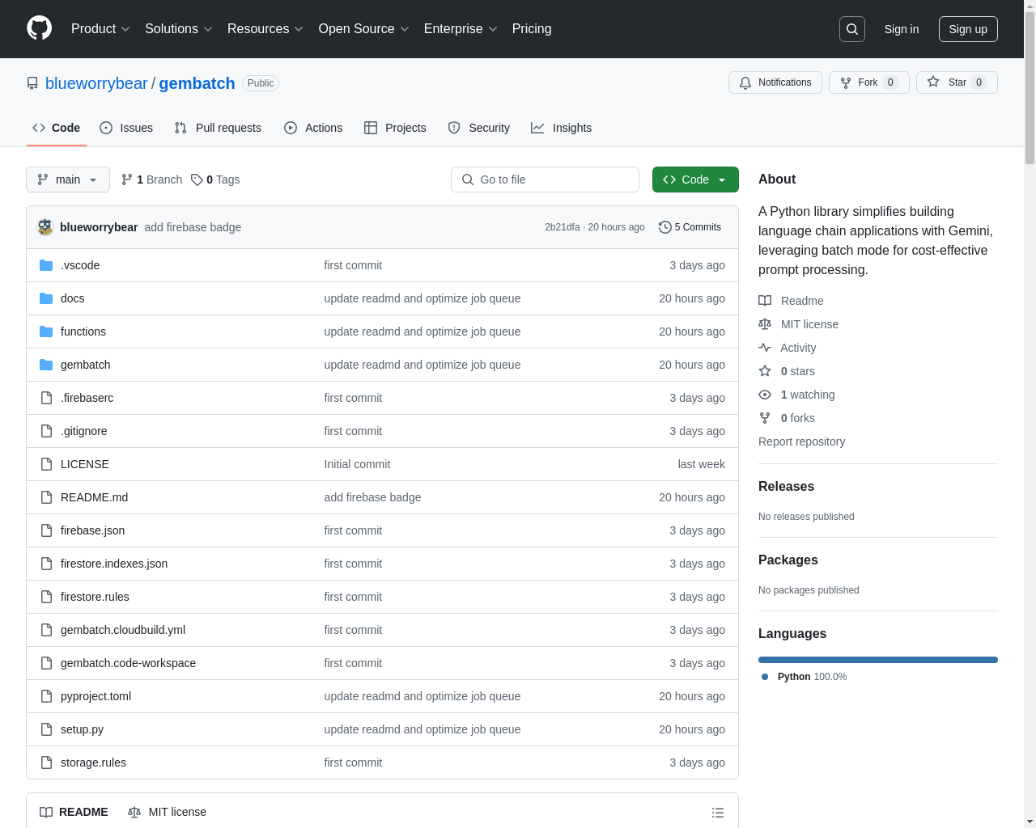Click the eye icon next to watching
Viewport: 1036px width, 828px height.
point(765,395)
